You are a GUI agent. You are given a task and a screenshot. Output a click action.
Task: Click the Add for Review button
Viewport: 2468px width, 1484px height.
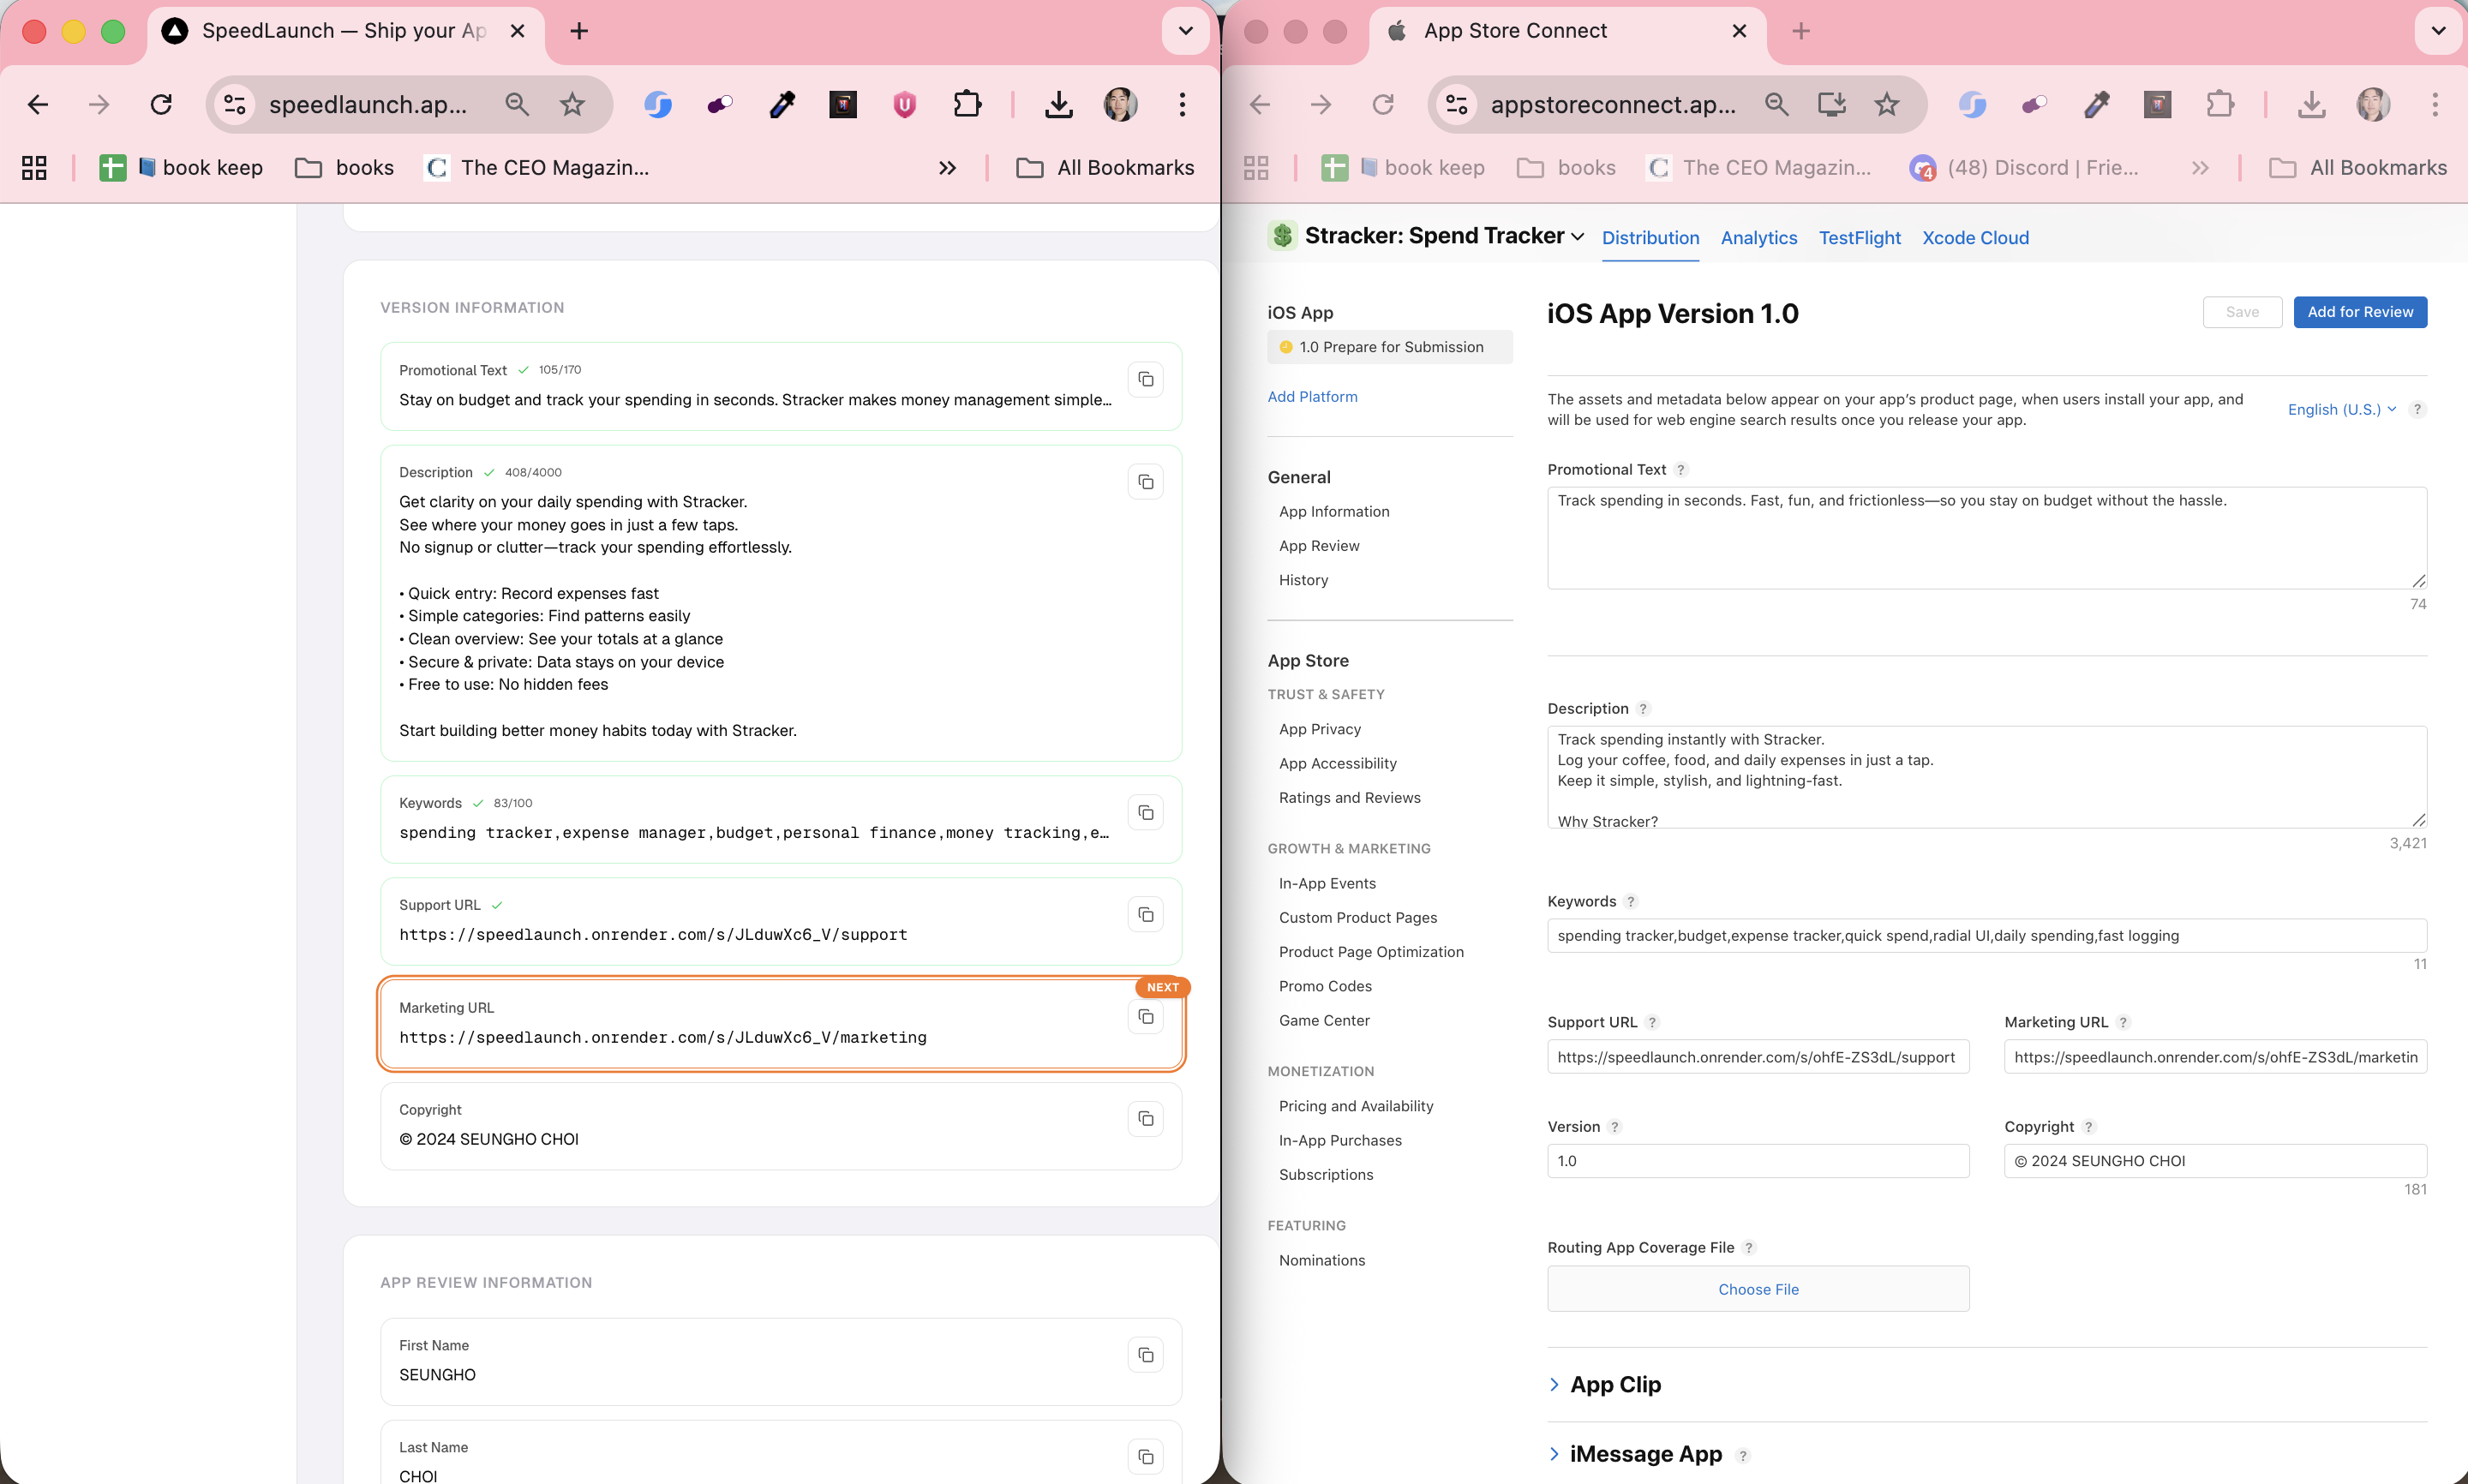point(2359,312)
